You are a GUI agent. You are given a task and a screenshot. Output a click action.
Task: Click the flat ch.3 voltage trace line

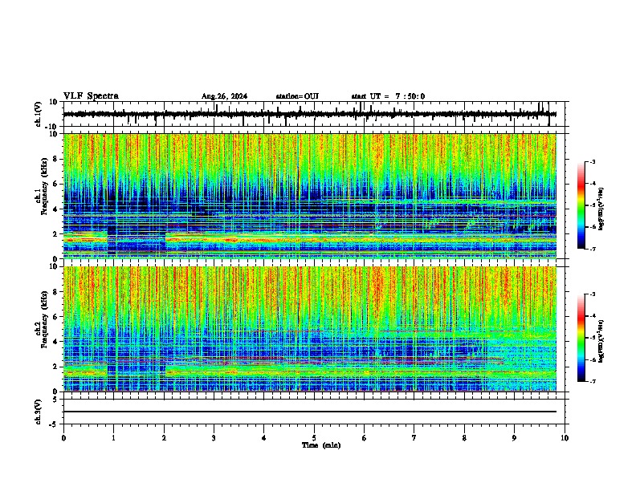tap(310, 412)
